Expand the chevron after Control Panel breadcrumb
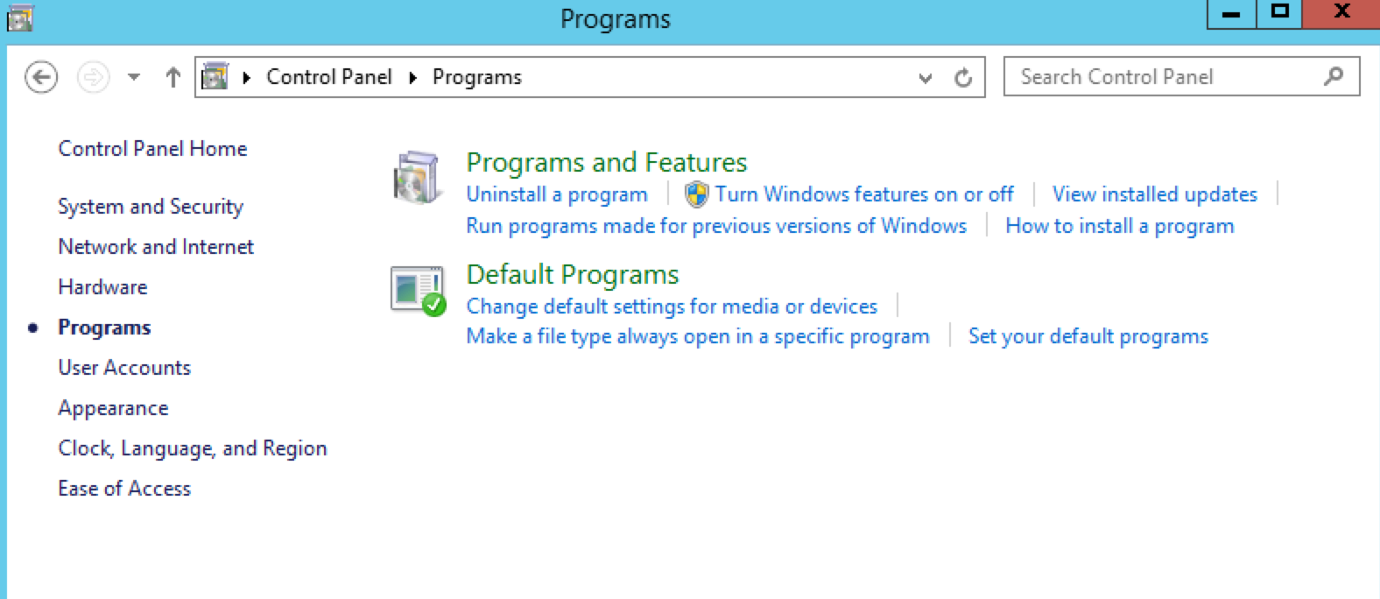Screen dimensions: 1380x599 pos(412,77)
